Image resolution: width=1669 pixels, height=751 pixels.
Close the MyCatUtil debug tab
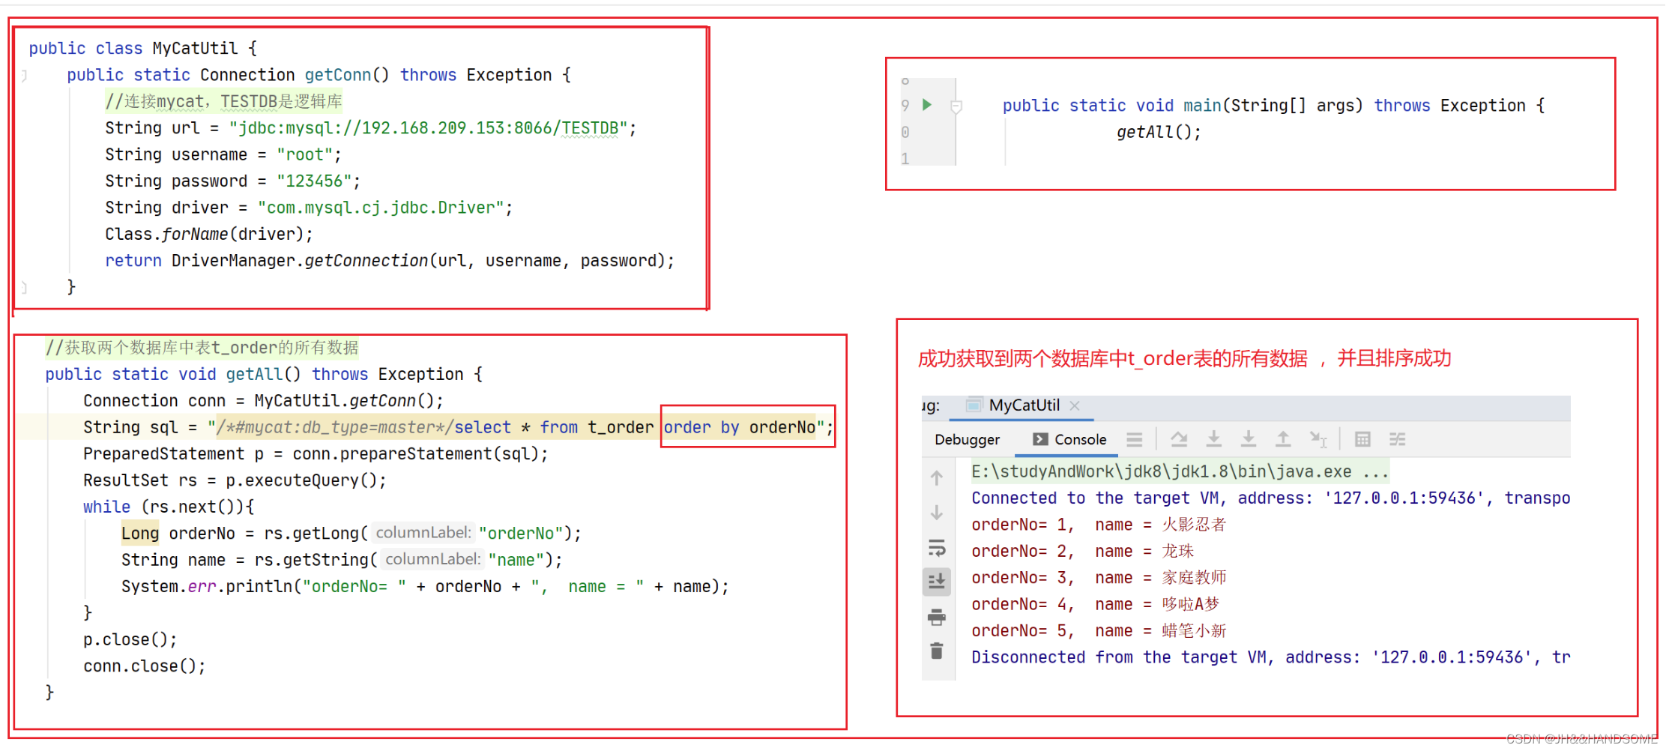pyautogui.click(x=1075, y=405)
